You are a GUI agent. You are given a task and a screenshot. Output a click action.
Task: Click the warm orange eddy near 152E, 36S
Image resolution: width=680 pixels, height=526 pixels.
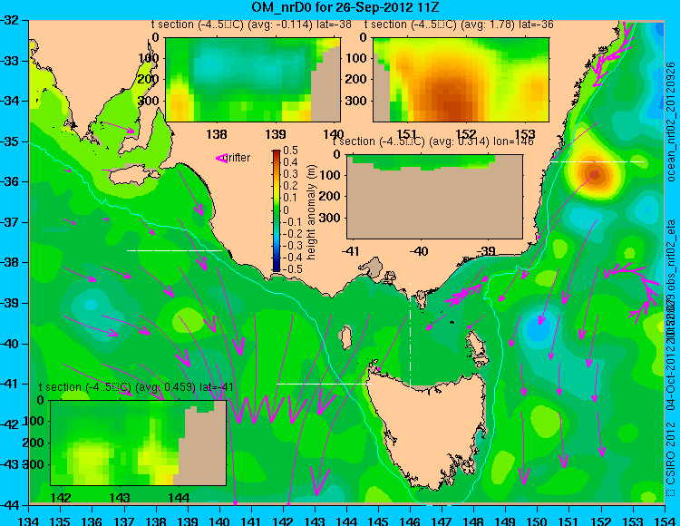click(x=595, y=173)
